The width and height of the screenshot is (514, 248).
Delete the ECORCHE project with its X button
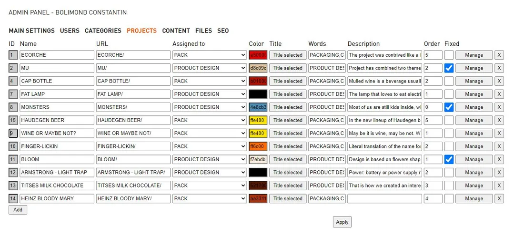coord(499,55)
